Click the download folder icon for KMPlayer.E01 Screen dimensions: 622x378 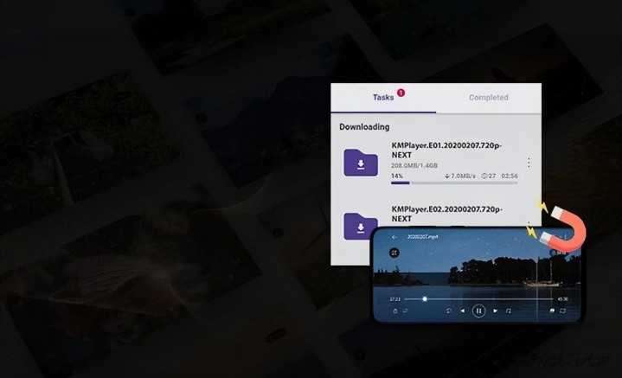click(x=361, y=163)
